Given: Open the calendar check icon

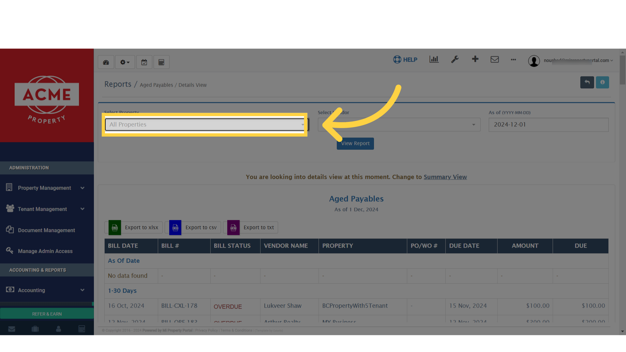Looking at the screenshot, I should pos(144,62).
